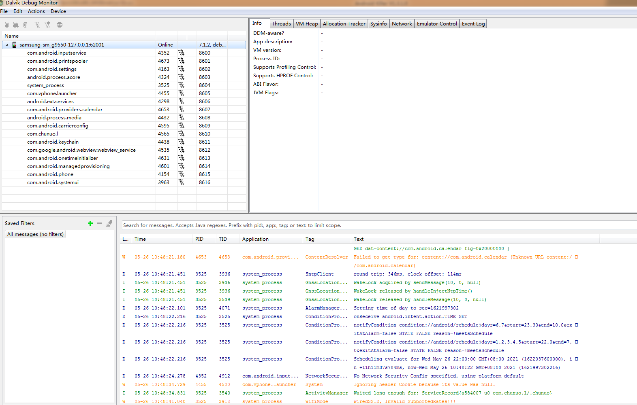
Task: Switch to the Emulator Control tab
Action: point(437,24)
